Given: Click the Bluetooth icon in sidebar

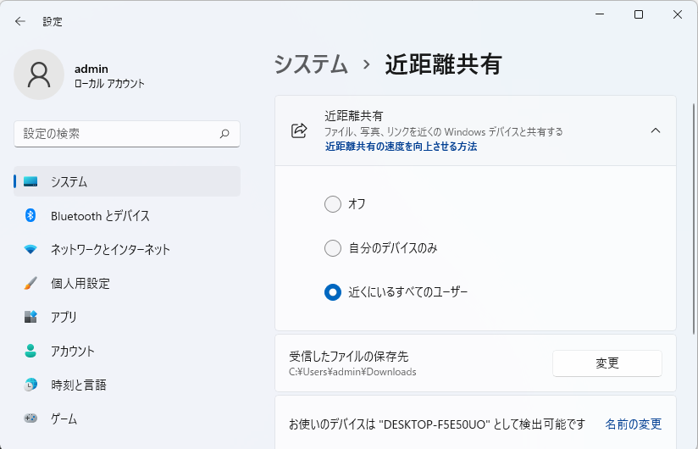Looking at the screenshot, I should point(30,215).
